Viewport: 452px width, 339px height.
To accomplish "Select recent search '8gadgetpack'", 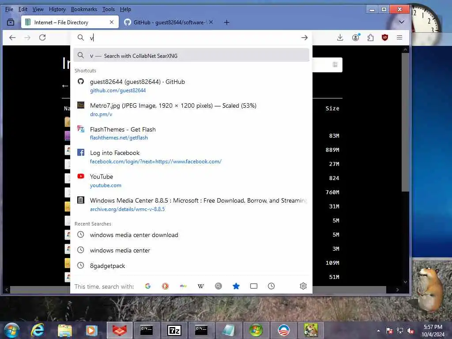I will point(191,265).
